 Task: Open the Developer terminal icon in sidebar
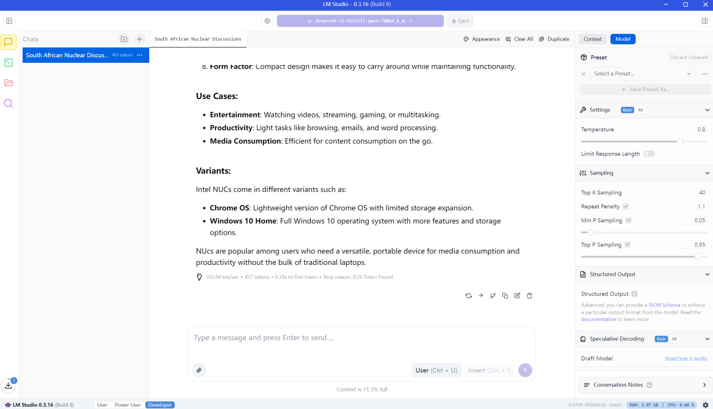coord(8,62)
